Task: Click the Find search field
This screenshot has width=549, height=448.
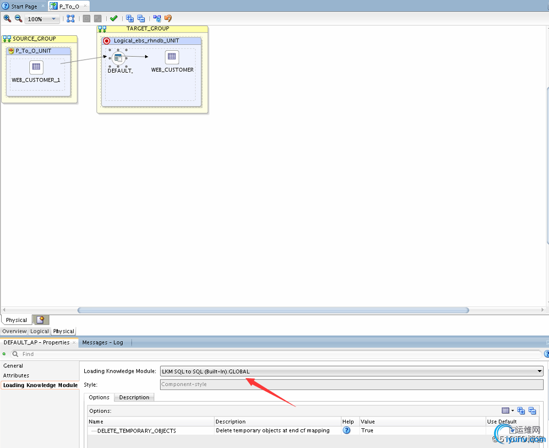Action: 276,354
